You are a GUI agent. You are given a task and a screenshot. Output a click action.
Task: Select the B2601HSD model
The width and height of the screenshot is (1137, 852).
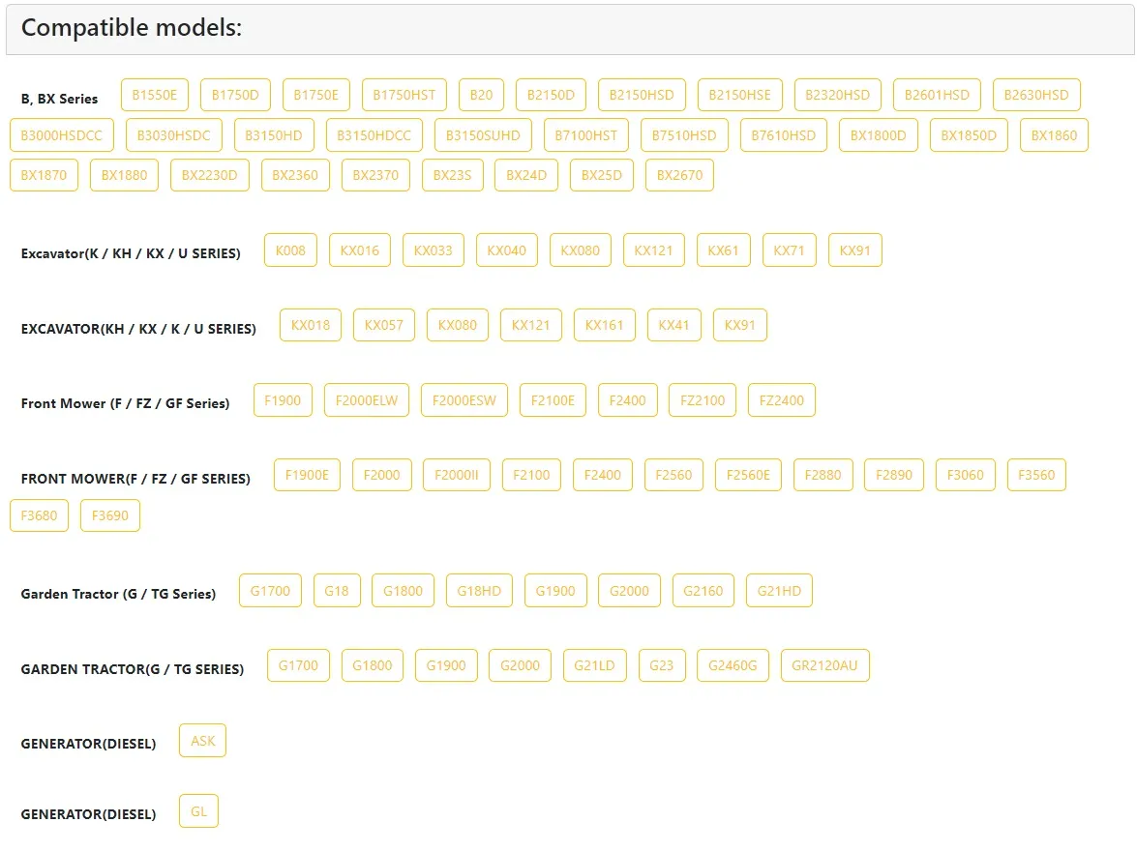point(937,95)
